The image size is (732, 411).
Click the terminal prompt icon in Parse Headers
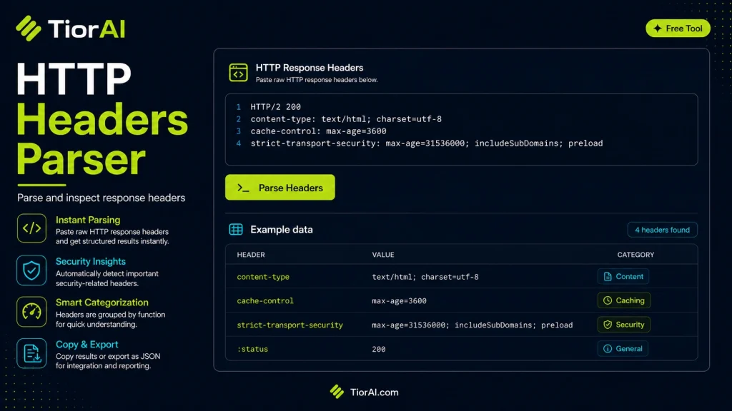243,188
